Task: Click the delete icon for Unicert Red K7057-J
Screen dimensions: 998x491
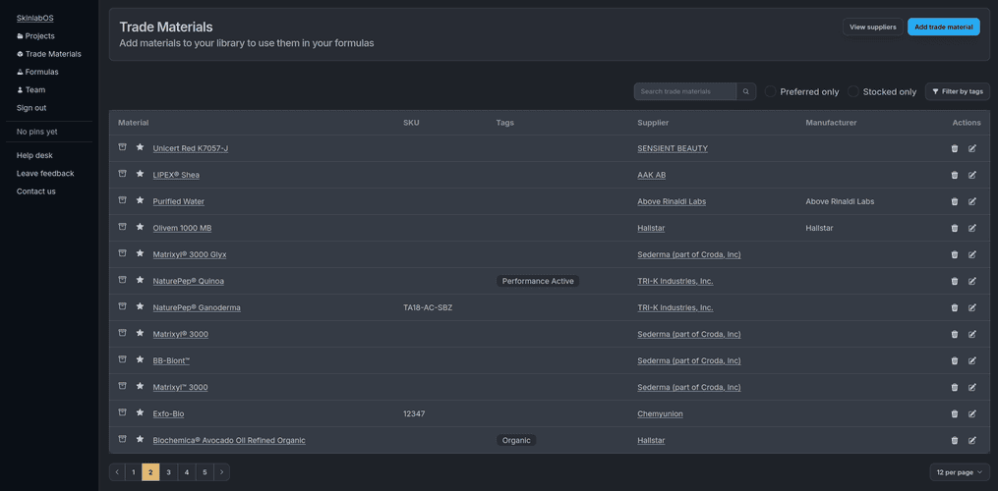Action: 954,148
